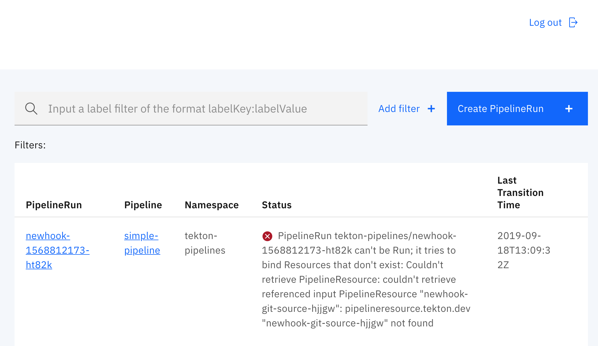Image resolution: width=598 pixels, height=346 pixels.
Task: Open the newhook-1568812173-ht82k PipelineRun
Action: coord(57,250)
